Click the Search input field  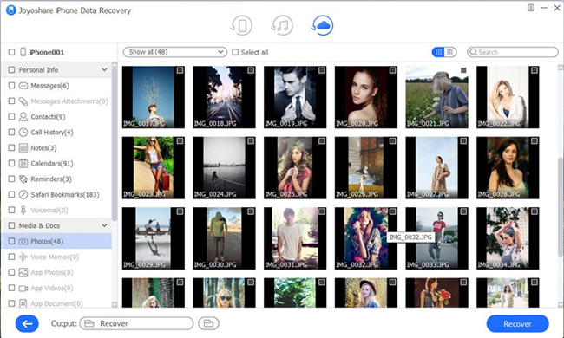513,53
